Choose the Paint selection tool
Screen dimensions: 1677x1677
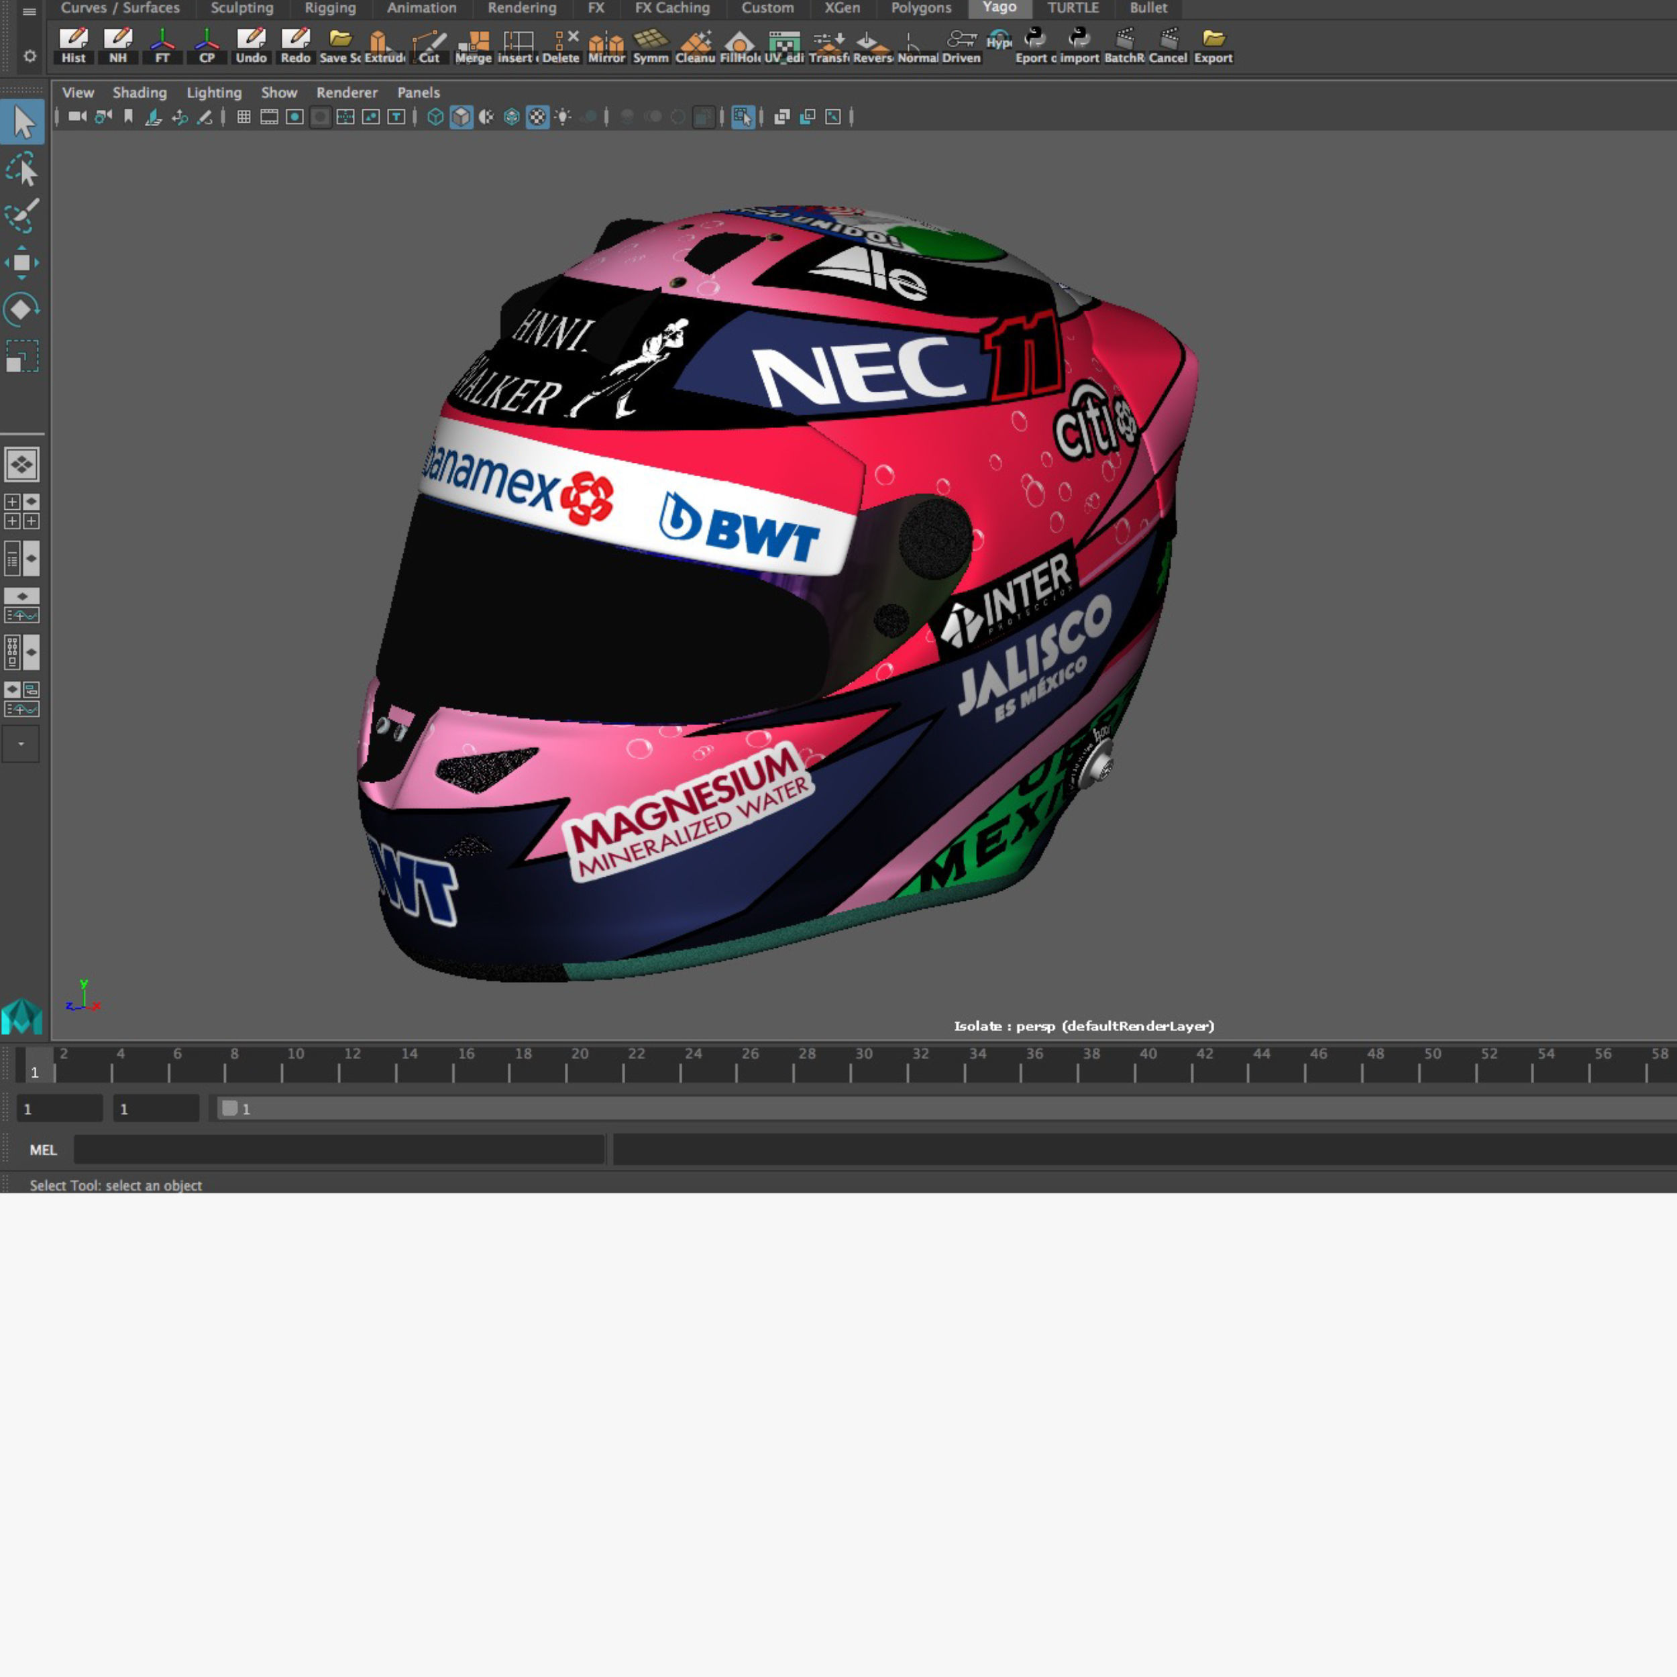pos(23,215)
